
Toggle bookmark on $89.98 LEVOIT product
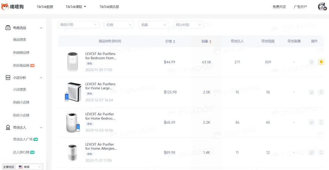pos(321,153)
